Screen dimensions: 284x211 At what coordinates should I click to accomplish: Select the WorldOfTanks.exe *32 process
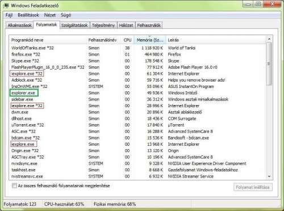click(x=137, y=48)
